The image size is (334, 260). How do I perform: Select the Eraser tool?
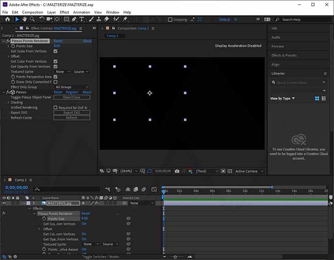107,19
